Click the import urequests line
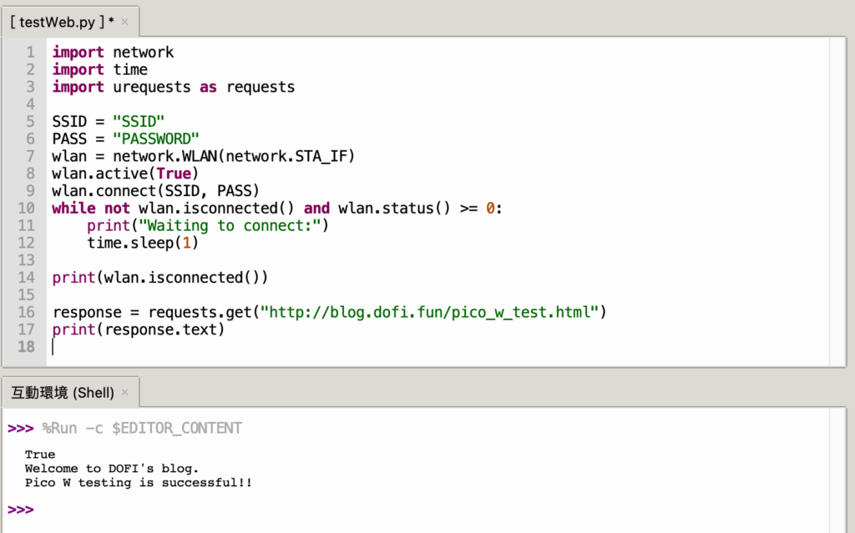 click(173, 87)
